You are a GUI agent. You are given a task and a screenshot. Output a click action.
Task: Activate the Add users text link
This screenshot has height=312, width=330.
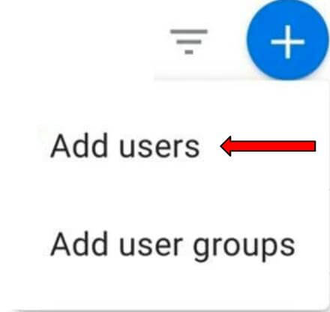tap(124, 145)
